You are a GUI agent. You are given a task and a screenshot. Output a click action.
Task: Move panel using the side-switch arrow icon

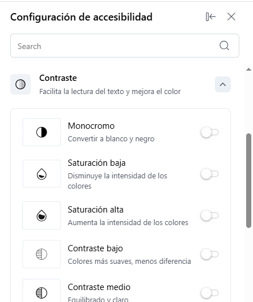(x=211, y=17)
